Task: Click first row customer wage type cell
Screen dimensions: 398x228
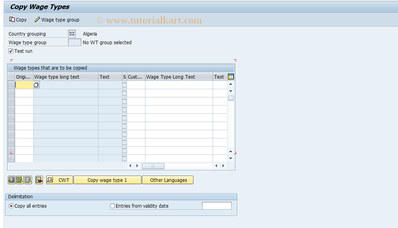Action: click(x=136, y=85)
